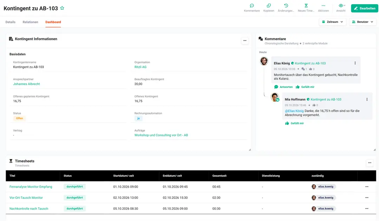Open options on Mia Hoffmann's comment
This screenshot has height=221, width=379.
click(x=367, y=99)
